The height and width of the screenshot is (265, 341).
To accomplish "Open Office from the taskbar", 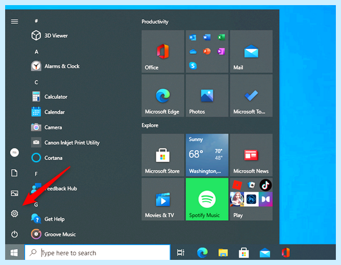I will point(285,253).
